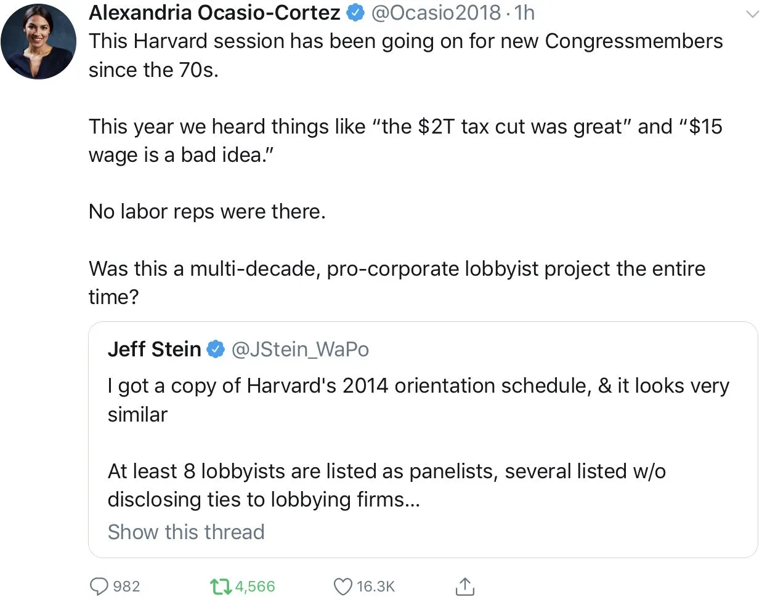Click the tweet text about labor reps
This screenshot has width=762, height=605.
point(207,212)
